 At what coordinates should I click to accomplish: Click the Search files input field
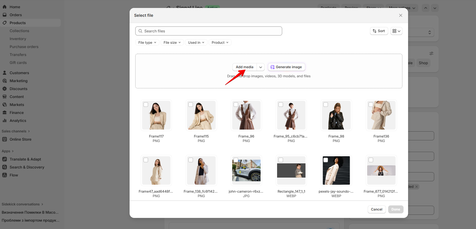click(209, 31)
